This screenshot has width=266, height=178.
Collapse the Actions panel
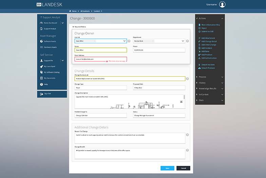tap(222, 18)
